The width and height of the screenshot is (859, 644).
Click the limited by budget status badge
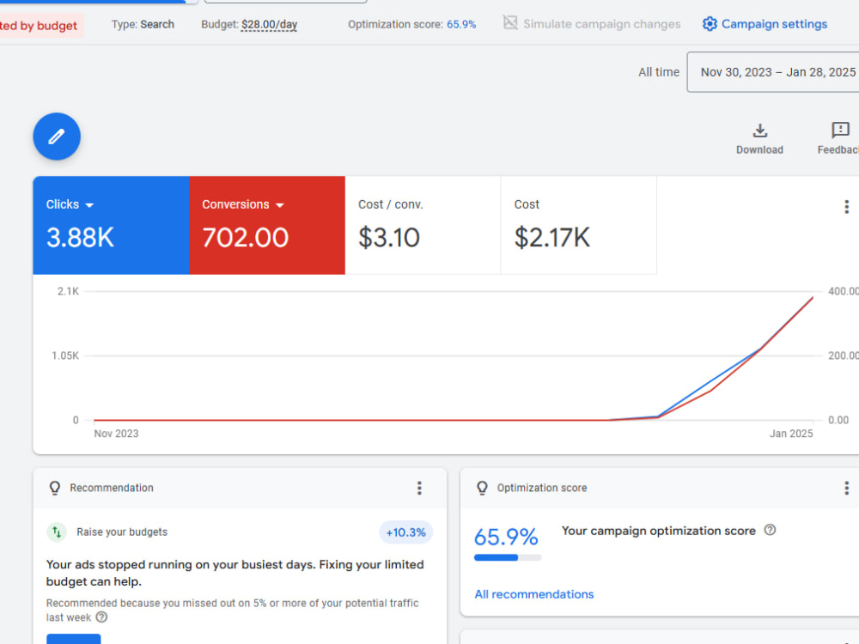tap(40, 26)
